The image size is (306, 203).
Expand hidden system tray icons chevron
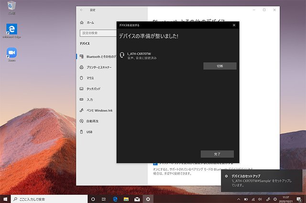coord(239,199)
